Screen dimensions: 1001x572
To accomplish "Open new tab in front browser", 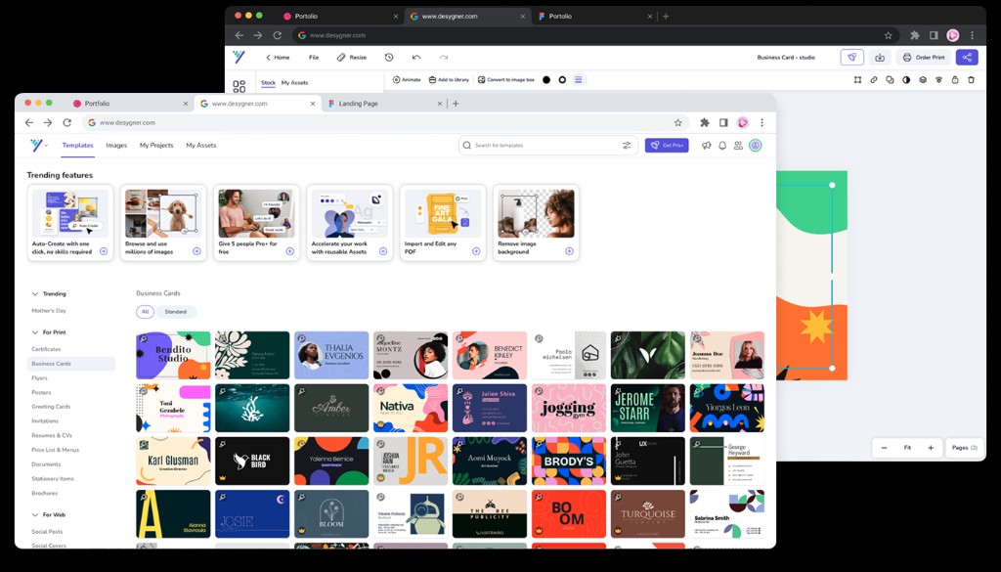I will [456, 104].
